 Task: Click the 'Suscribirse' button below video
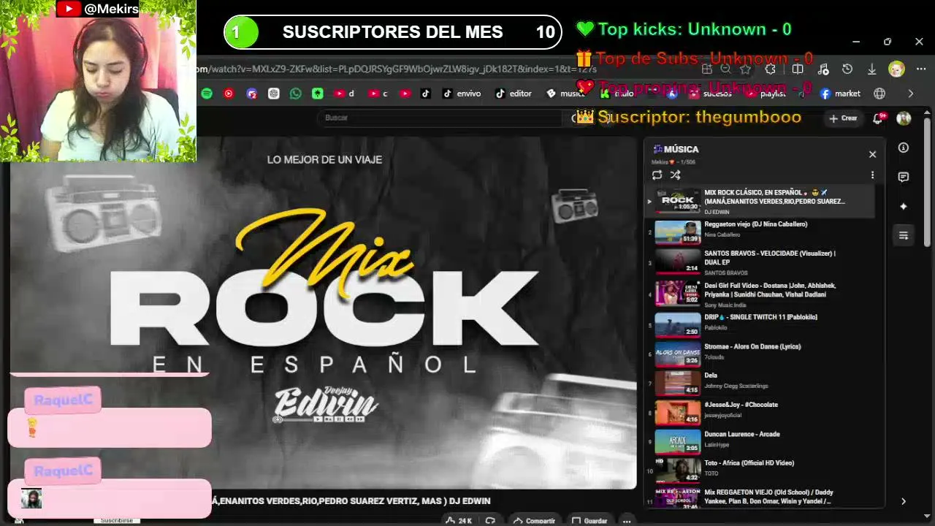coord(117,521)
